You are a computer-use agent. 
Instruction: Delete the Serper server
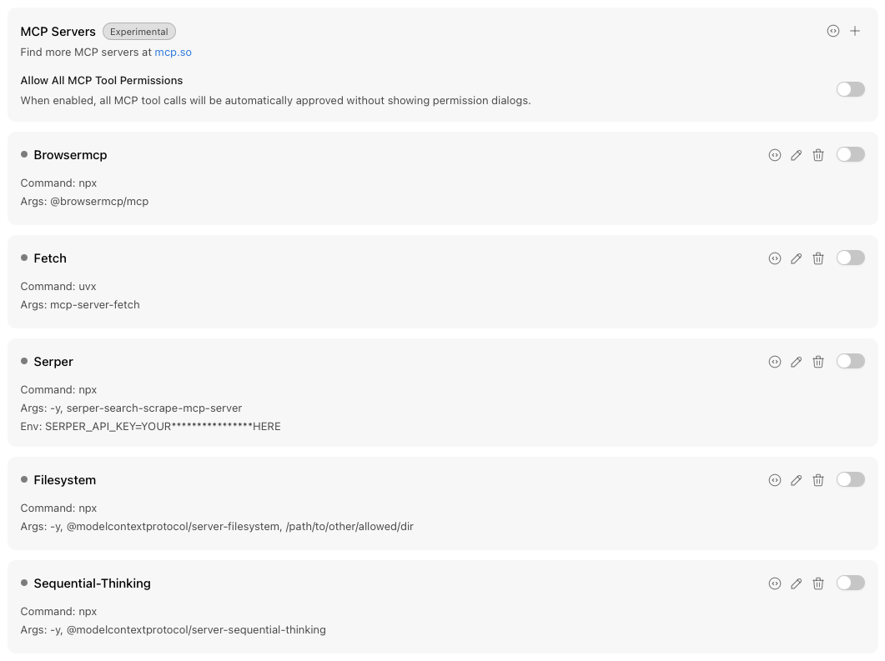[x=818, y=362]
